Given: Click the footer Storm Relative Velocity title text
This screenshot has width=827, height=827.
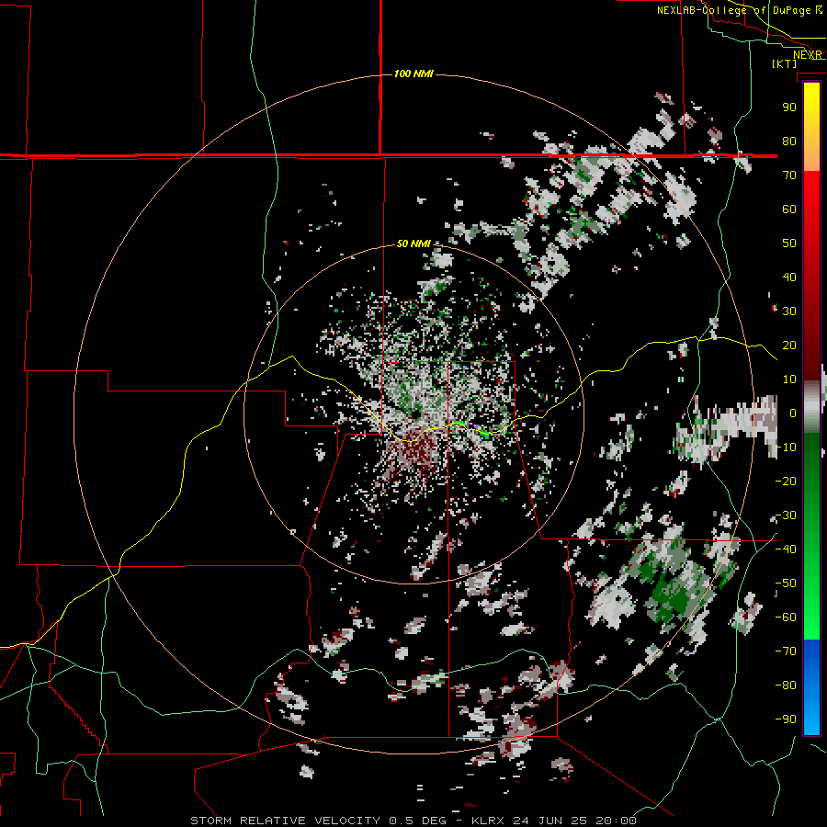Looking at the screenshot, I should (x=413, y=821).
